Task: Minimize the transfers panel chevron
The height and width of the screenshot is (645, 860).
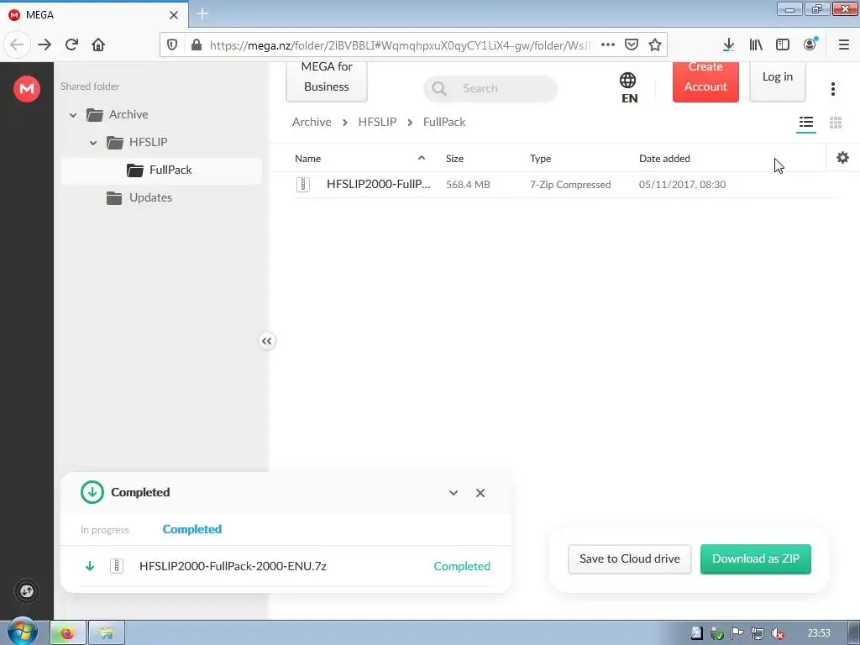Action: click(453, 492)
